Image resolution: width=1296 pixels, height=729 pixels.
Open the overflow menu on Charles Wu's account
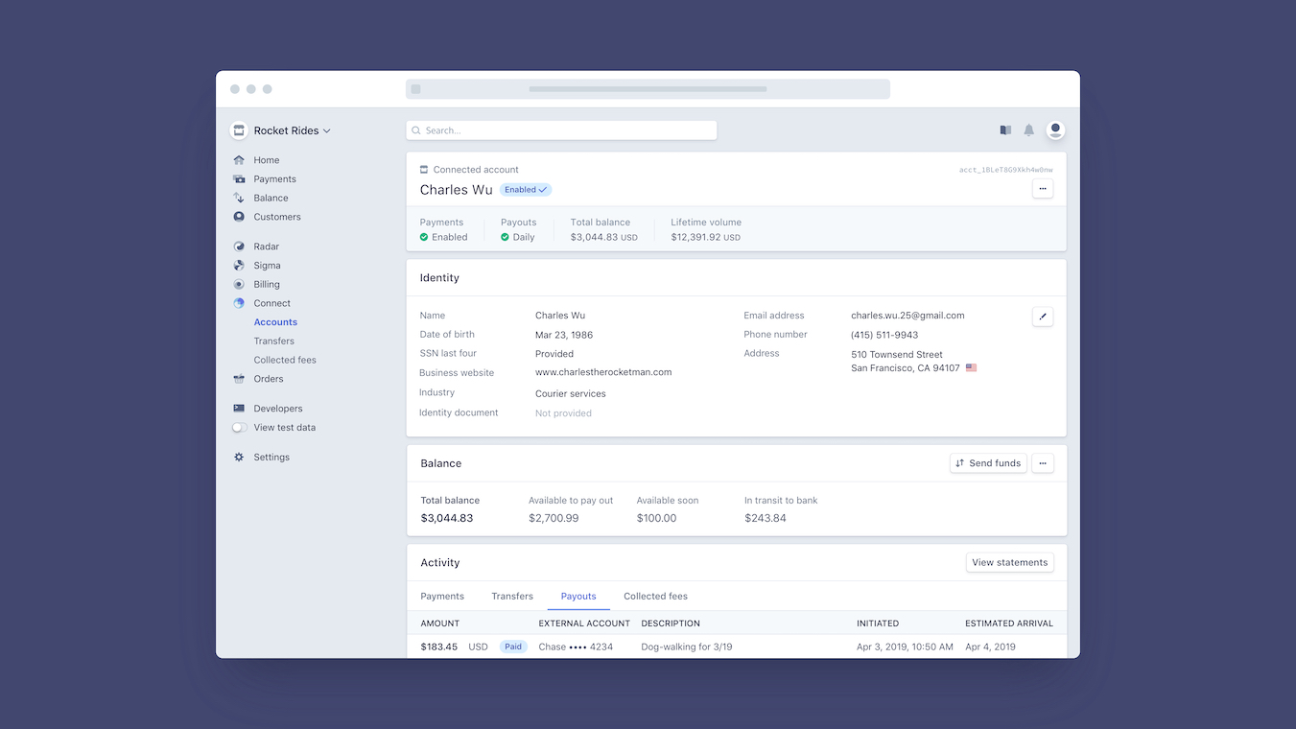click(x=1043, y=188)
